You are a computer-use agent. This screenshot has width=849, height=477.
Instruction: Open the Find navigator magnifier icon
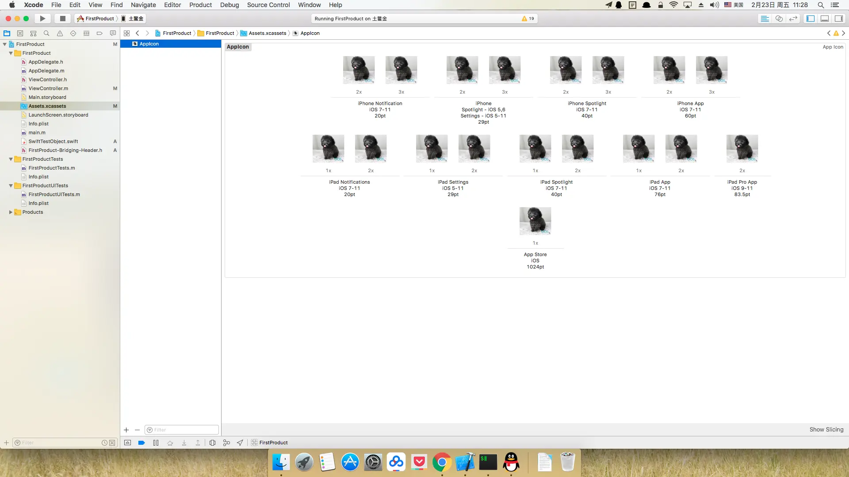coord(46,33)
